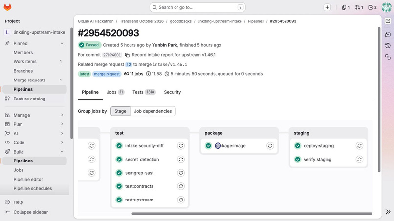Open commit 27894001 link
Viewport: 394px width, 221px height.
click(x=112, y=55)
